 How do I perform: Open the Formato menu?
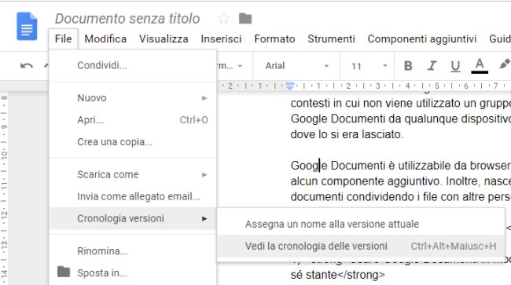click(274, 38)
